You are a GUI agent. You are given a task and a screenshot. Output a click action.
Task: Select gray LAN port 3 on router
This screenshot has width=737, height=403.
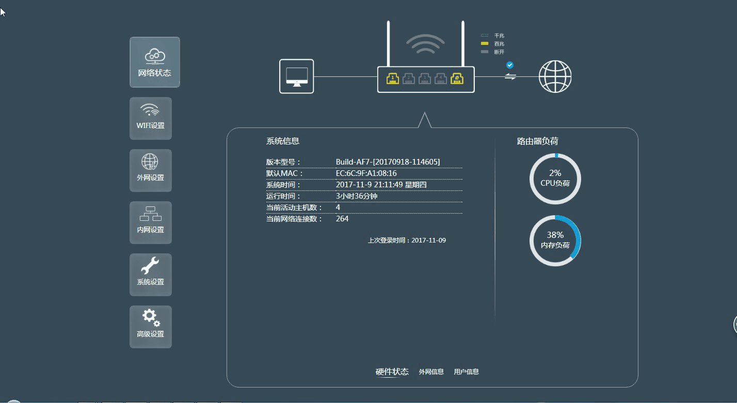tap(425, 78)
